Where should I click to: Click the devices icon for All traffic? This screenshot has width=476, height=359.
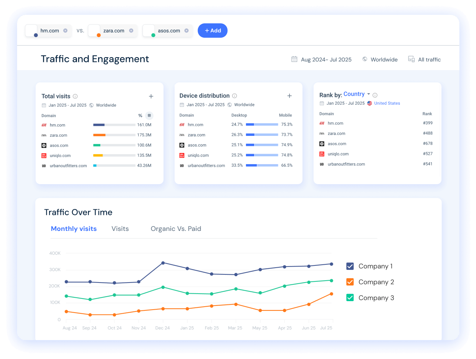(411, 59)
